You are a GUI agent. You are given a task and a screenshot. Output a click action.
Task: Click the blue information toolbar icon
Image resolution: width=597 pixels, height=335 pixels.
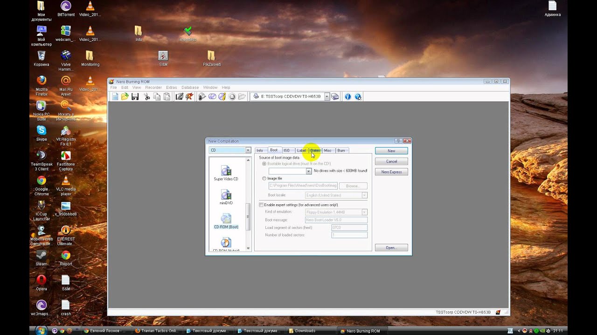point(347,97)
